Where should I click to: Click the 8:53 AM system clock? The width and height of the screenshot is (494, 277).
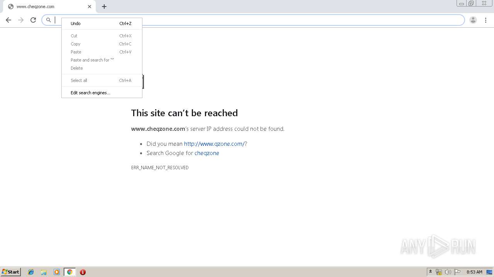(x=474, y=272)
